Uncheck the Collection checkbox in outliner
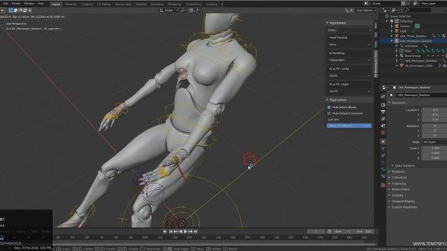Screen dimensions: 447x251 pos(392,21)
